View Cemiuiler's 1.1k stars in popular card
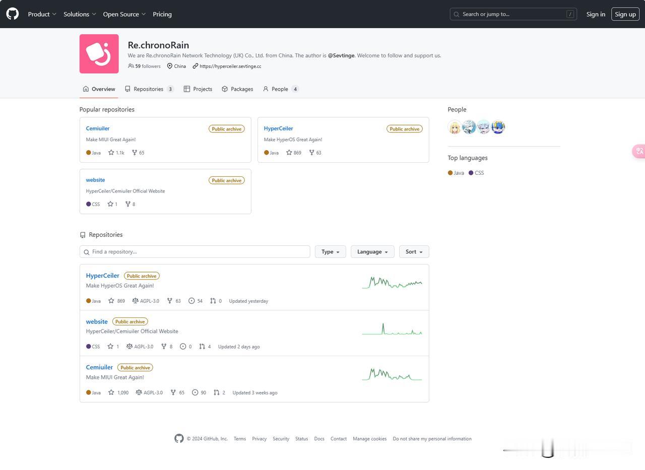This screenshot has height=470, width=645. point(116,153)
